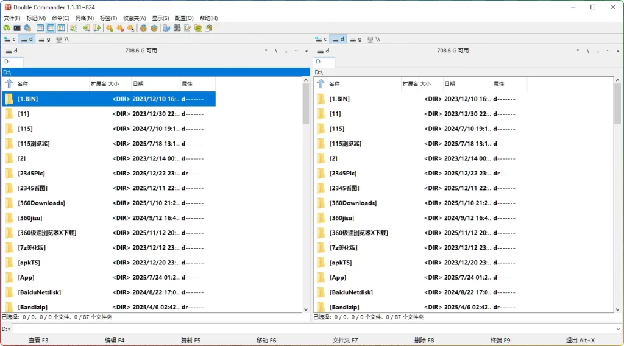Image resolution: width=624 pixels, height=346 pixels.
Task: Select [360Downloads] folder in left panel
Action: tap(109, 203)
